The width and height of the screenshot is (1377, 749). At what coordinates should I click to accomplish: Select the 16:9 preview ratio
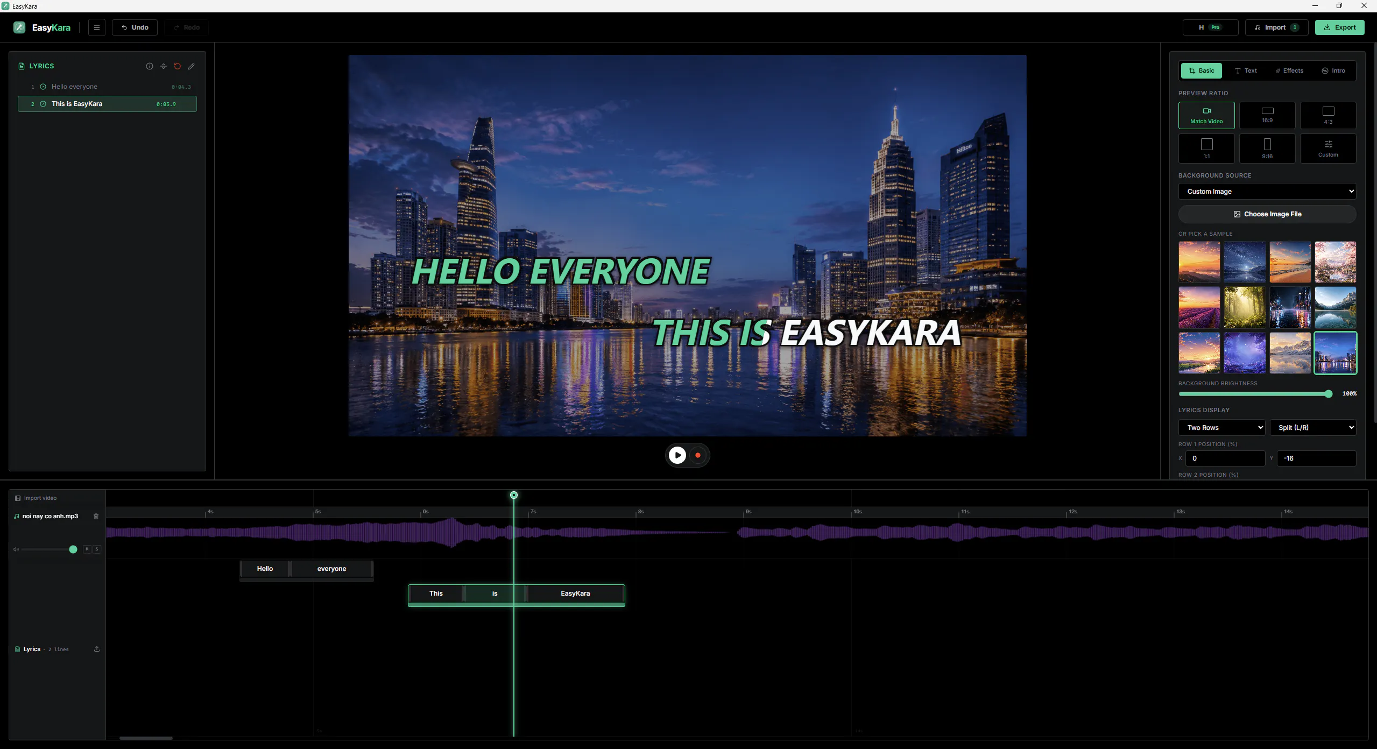click(x=1267, y=115)
